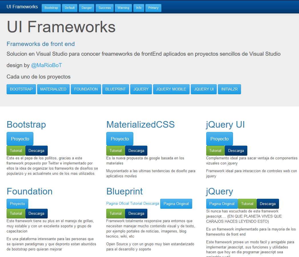Click the BLUEPRINT project button

(x=116, y=89)
